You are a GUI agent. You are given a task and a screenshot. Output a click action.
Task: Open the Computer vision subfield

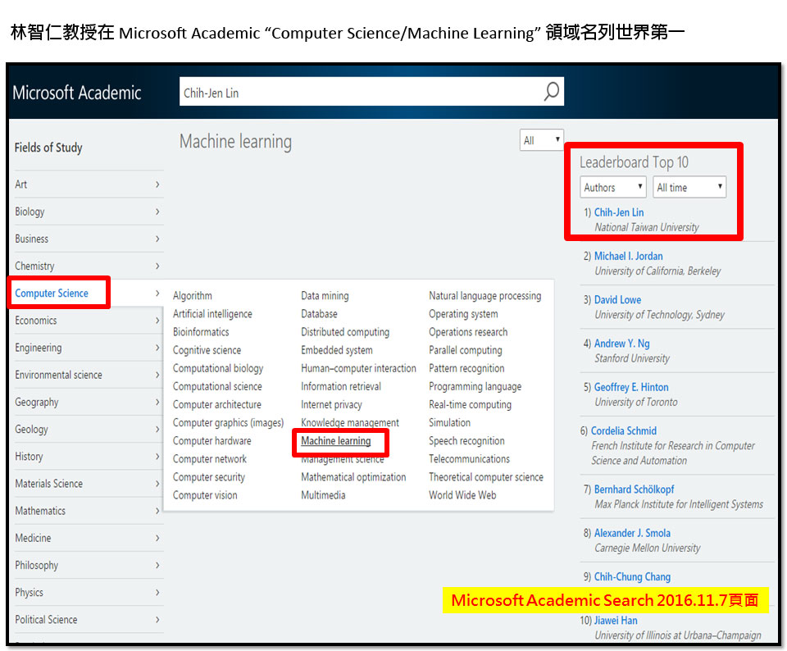(205, 495)
